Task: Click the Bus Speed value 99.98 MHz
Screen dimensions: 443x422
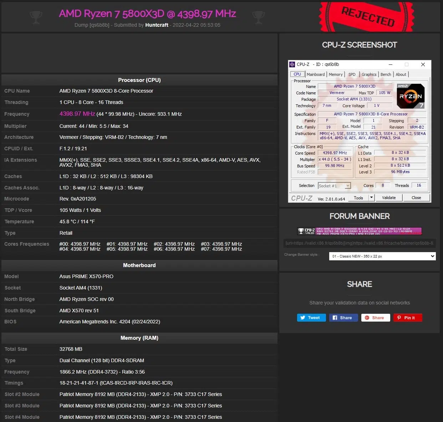Action: [335, 166]
